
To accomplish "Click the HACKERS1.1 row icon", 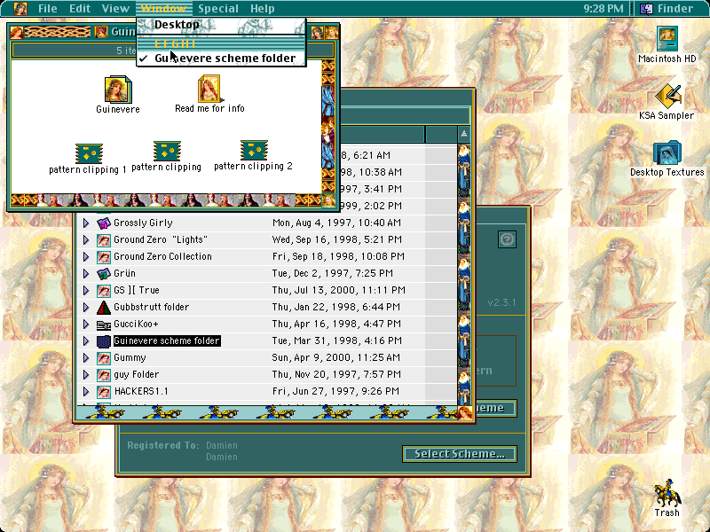I will [x=104, y=392].
